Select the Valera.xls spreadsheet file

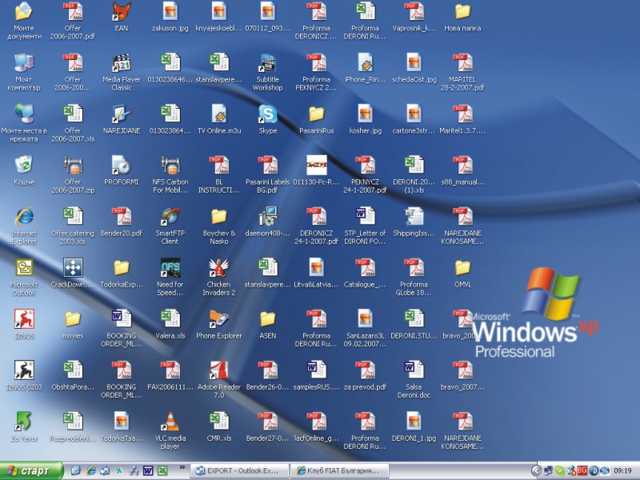pos(170,320)
